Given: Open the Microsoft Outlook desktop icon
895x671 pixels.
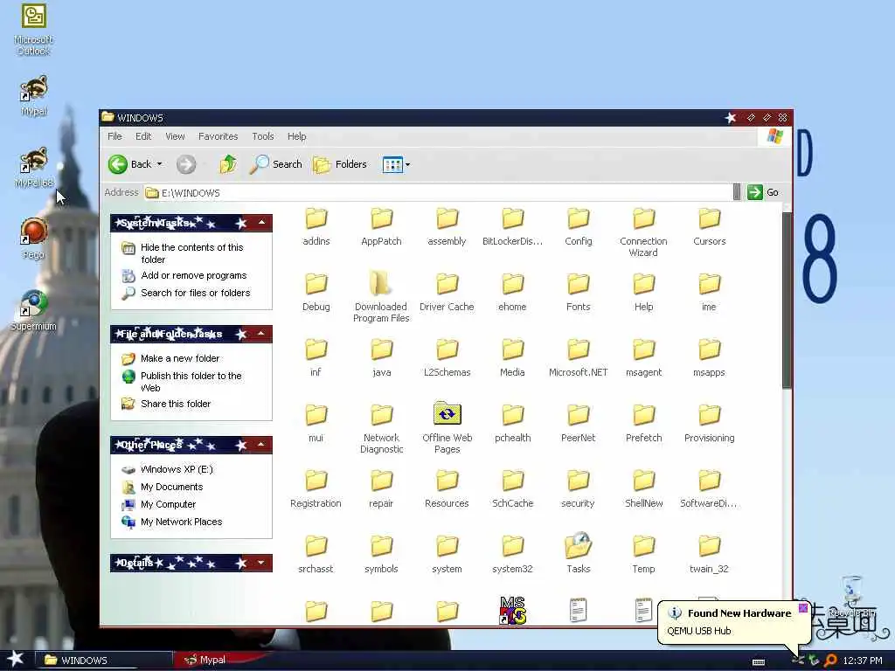Looking at the screenshot, I should (34, 29).
